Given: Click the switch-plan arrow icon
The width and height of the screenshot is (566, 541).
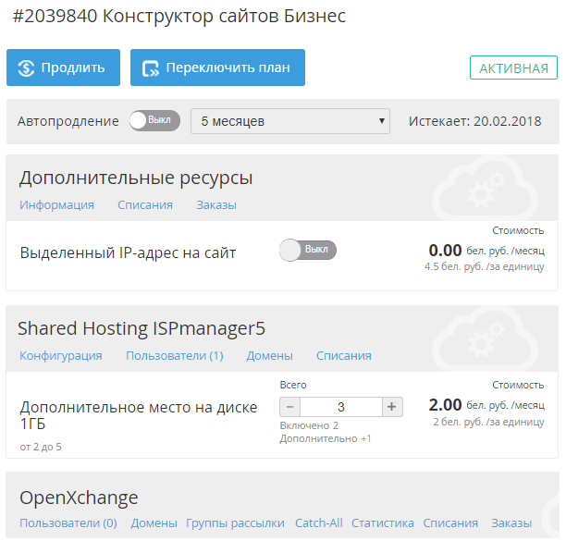Looking at the screenshot, I should pyautogui.click(x=151, y=68).
